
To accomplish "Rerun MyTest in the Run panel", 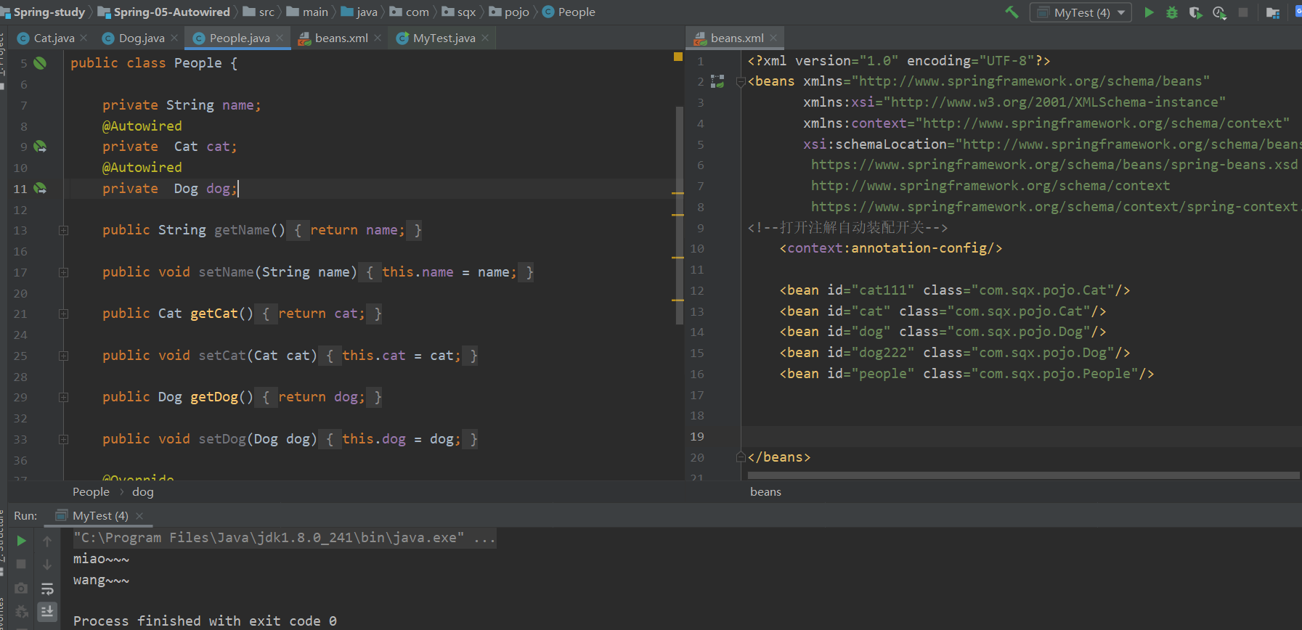I will [x=21, y=541].
